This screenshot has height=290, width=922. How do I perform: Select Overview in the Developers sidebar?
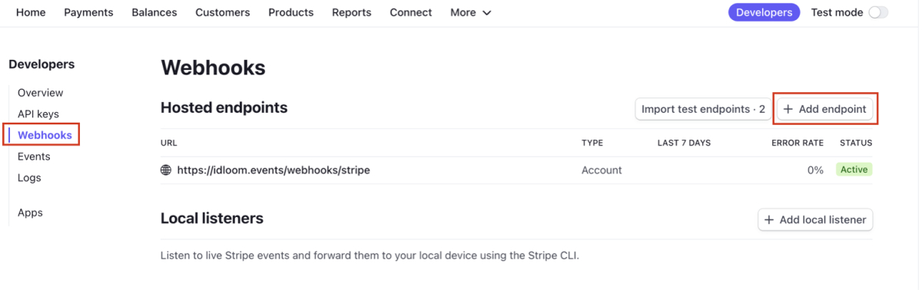coord(41,93)
